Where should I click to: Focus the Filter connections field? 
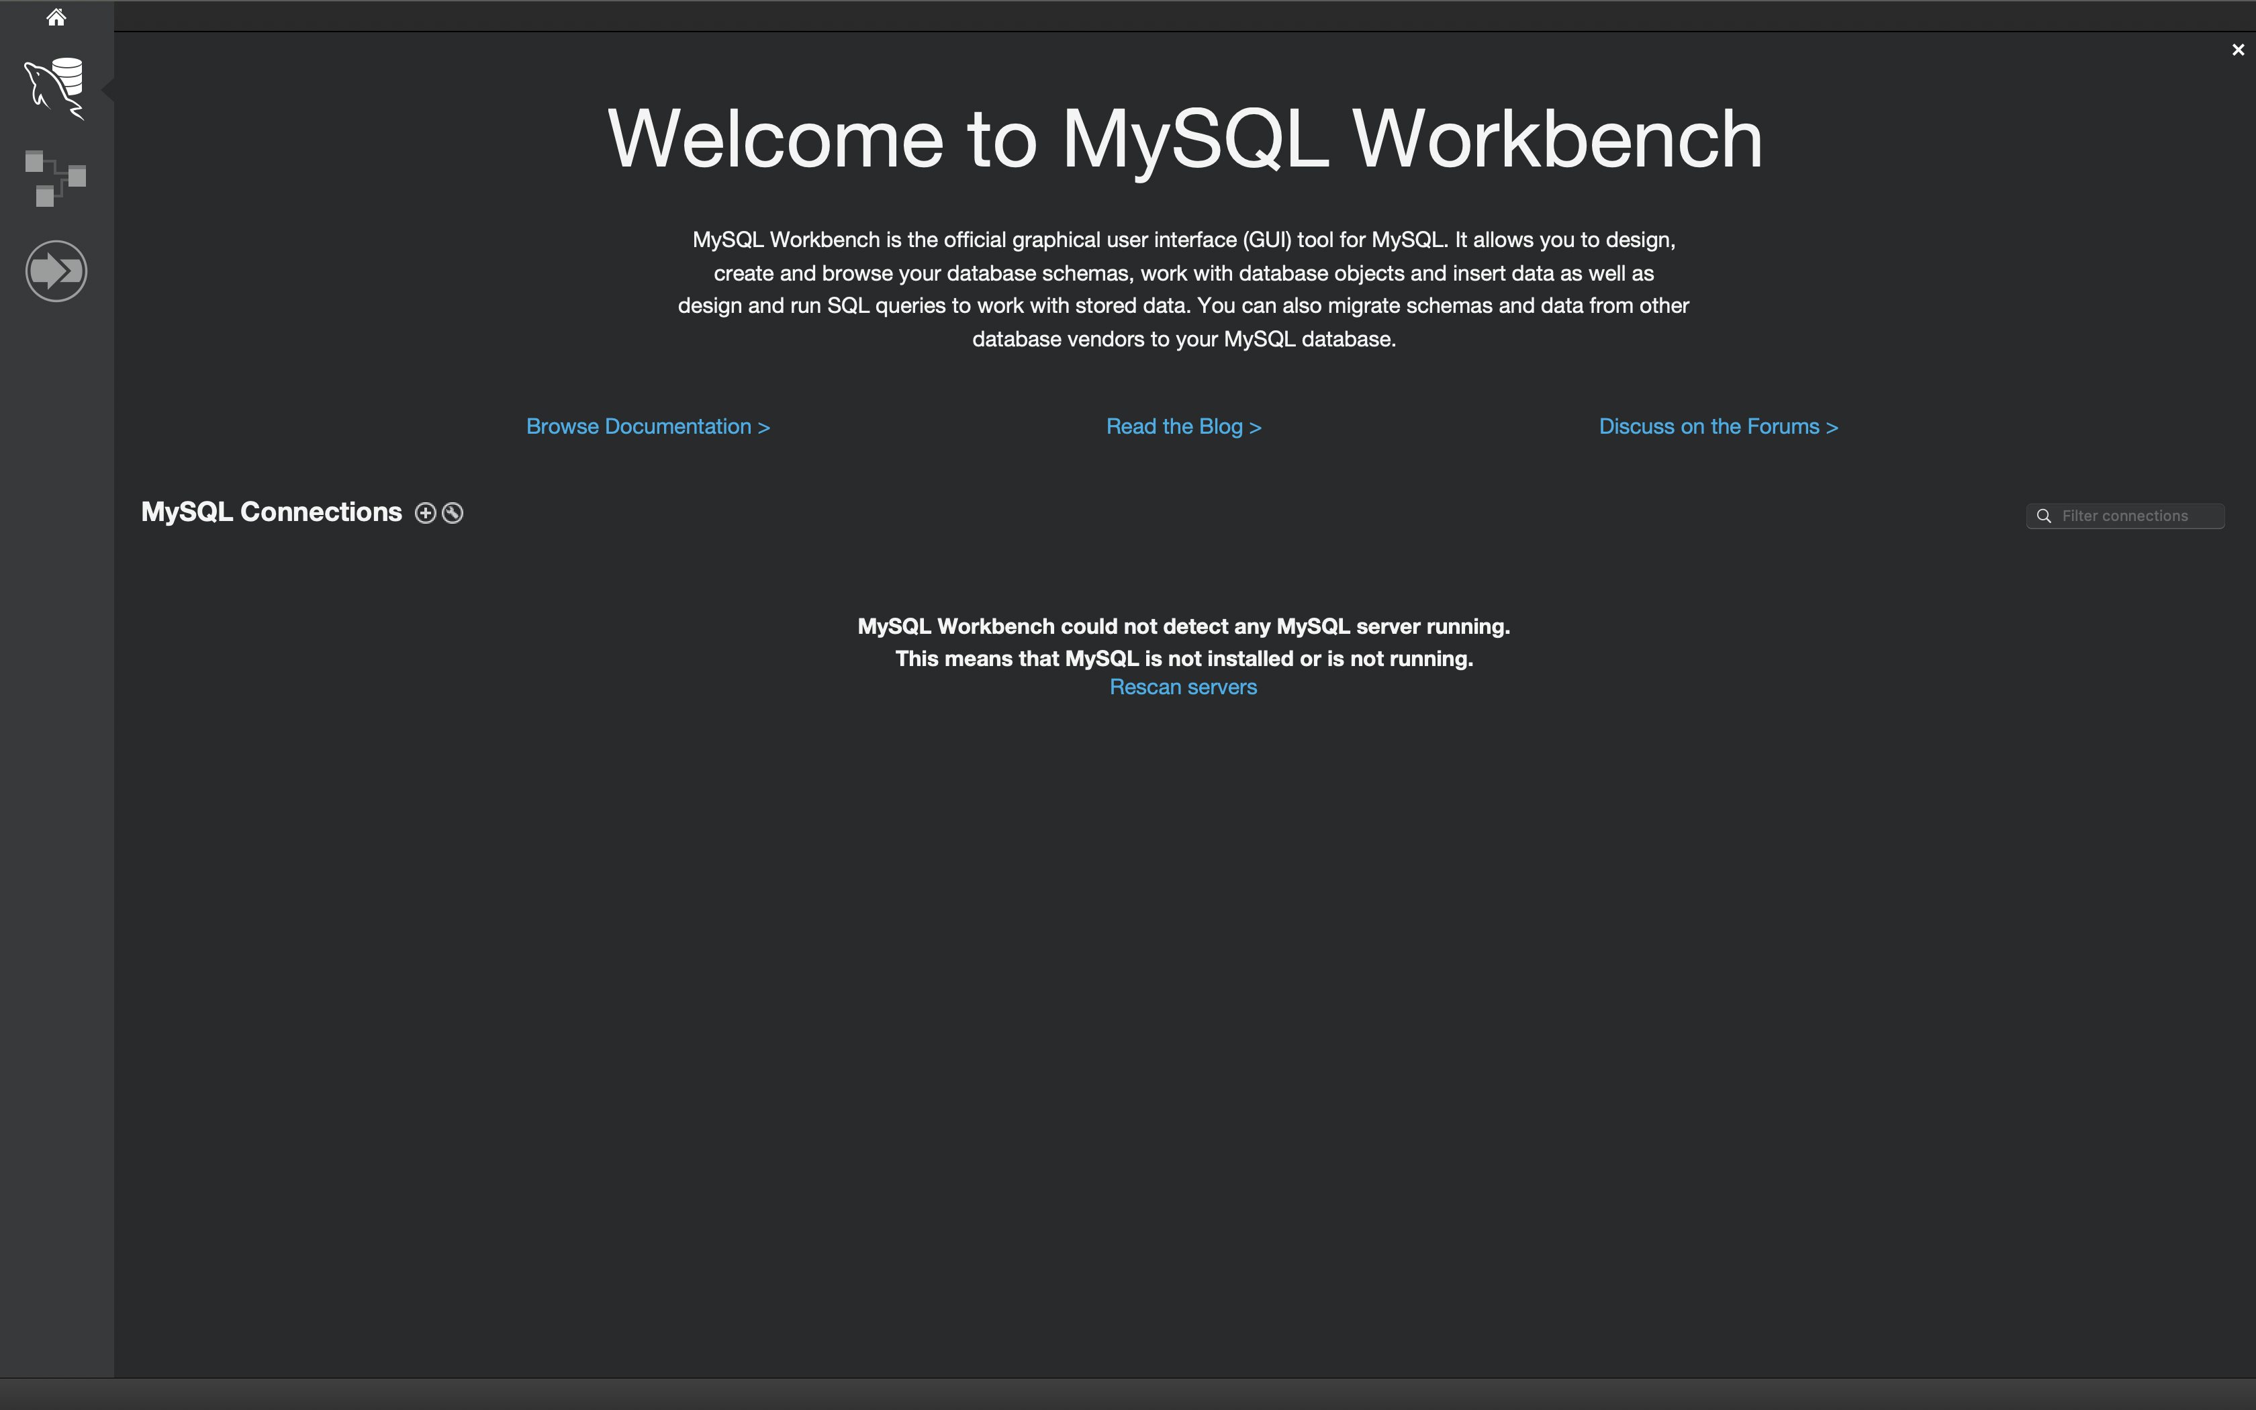pyautogui.click(x=2135, y=516)
